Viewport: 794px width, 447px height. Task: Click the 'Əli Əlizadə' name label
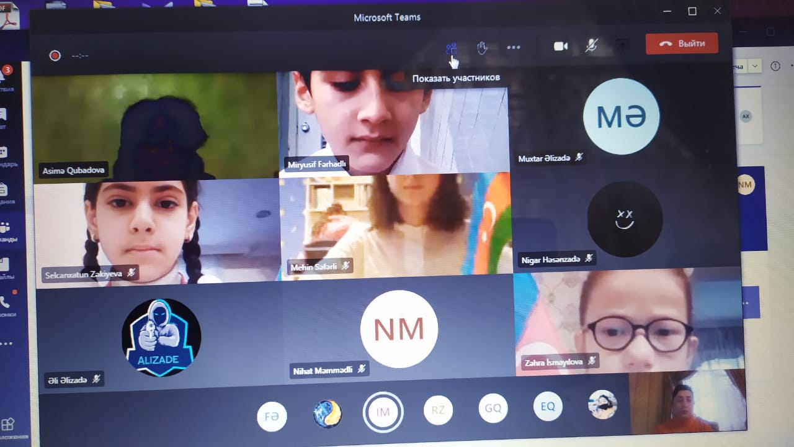pos(74,379)
